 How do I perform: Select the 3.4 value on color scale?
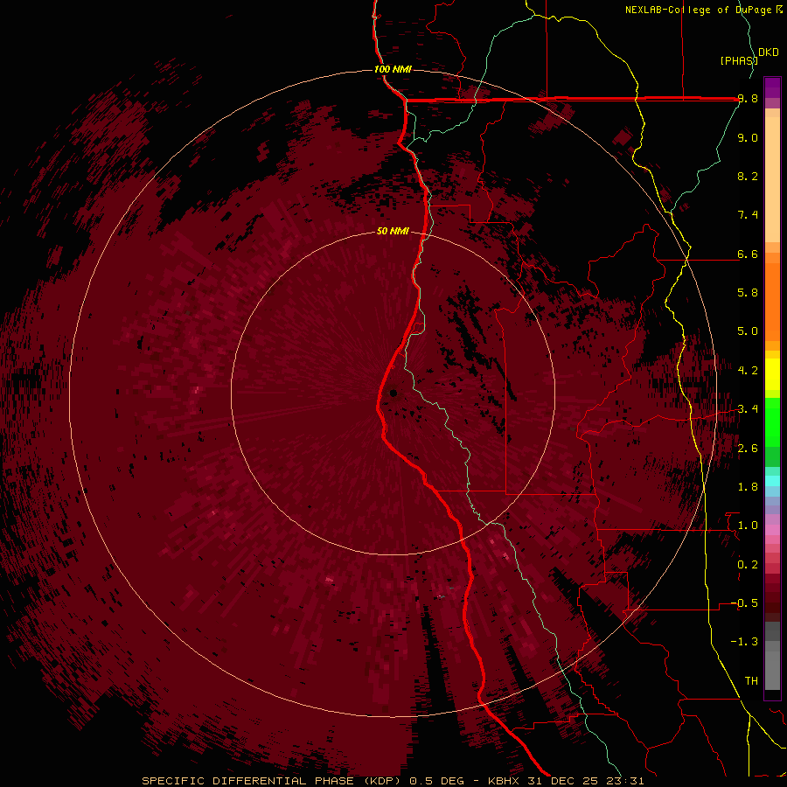pyautogui.click(x=748, y=408)
